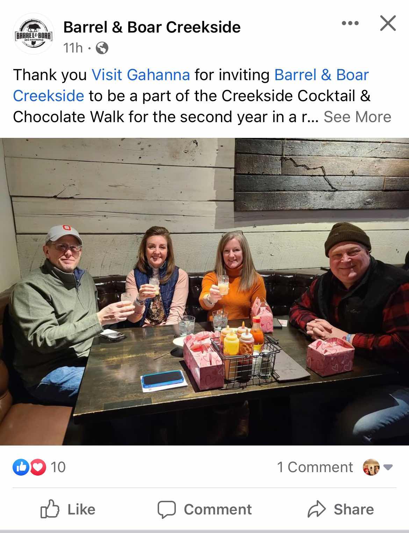Expand the comment-as profile dropdown arrow

click(388, 467)
